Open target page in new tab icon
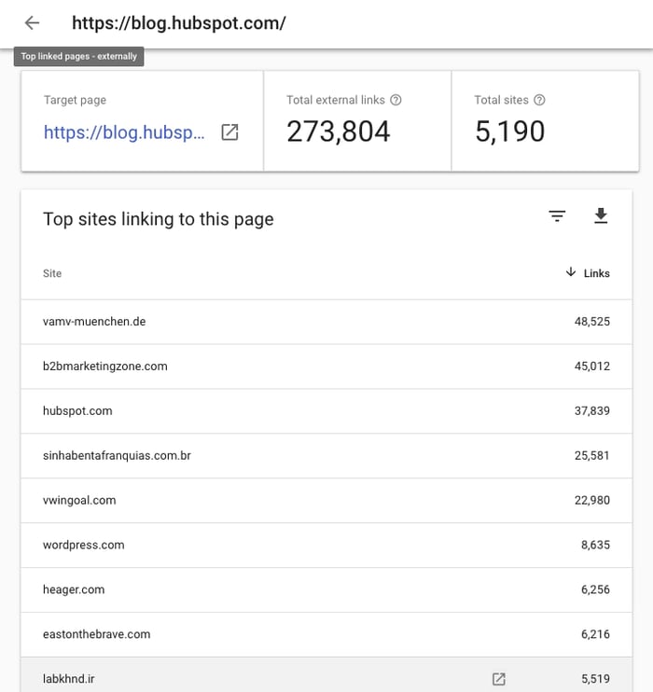 click(229, 132)
